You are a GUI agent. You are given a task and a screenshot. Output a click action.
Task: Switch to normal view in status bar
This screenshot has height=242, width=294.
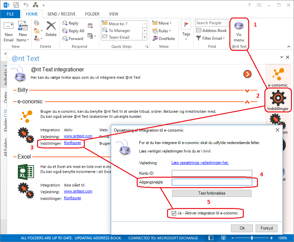211,238
